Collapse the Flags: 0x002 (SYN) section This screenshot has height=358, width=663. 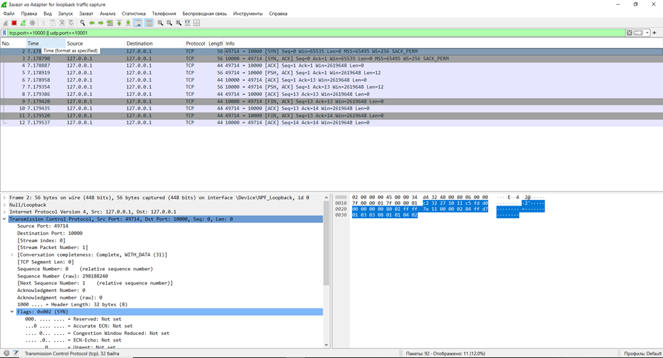12,312
